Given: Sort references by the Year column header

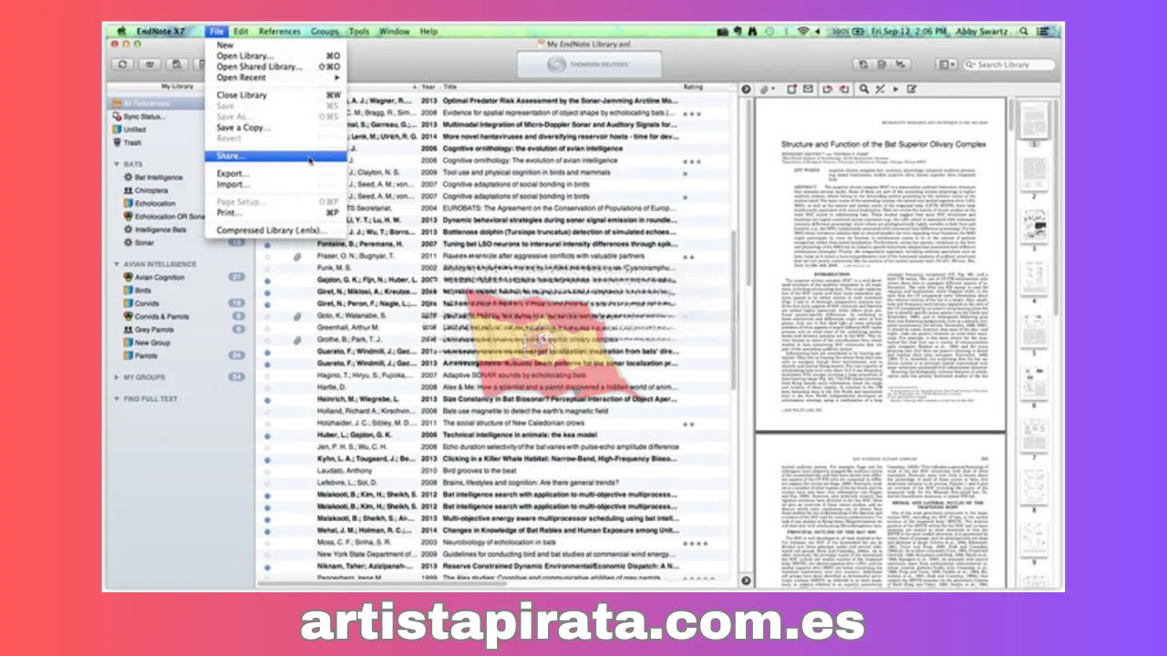Looking at the screenshot, I should tap(429, 87).
